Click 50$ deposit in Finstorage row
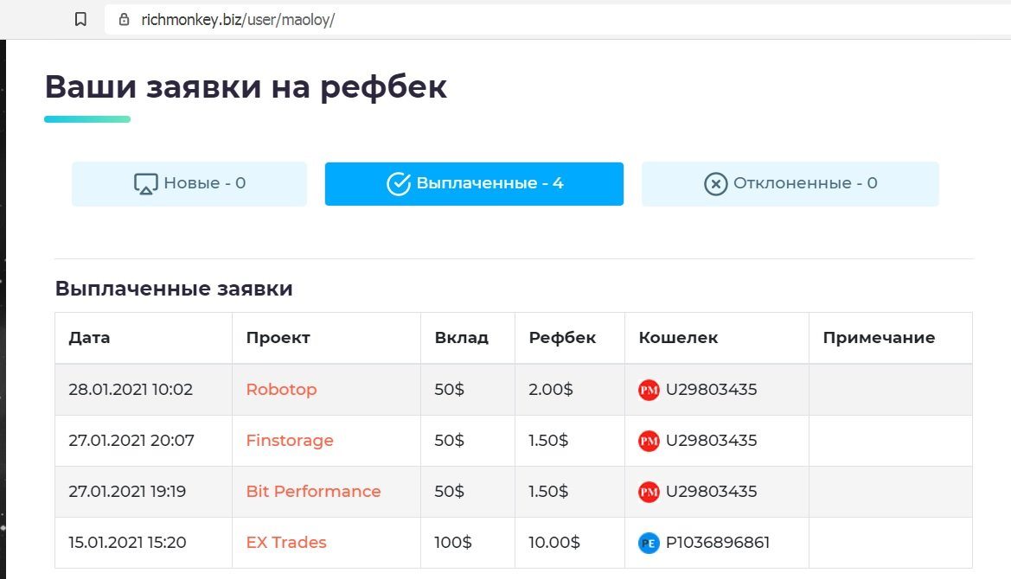This screenshot has width=1011, height=579. 450,440
